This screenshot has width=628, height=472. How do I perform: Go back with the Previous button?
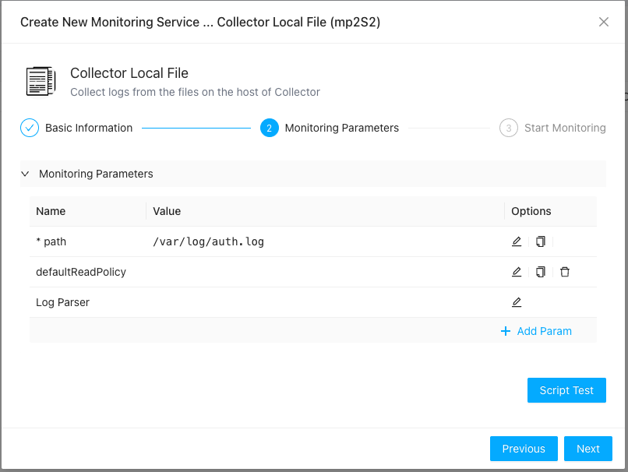coord(524,449)
